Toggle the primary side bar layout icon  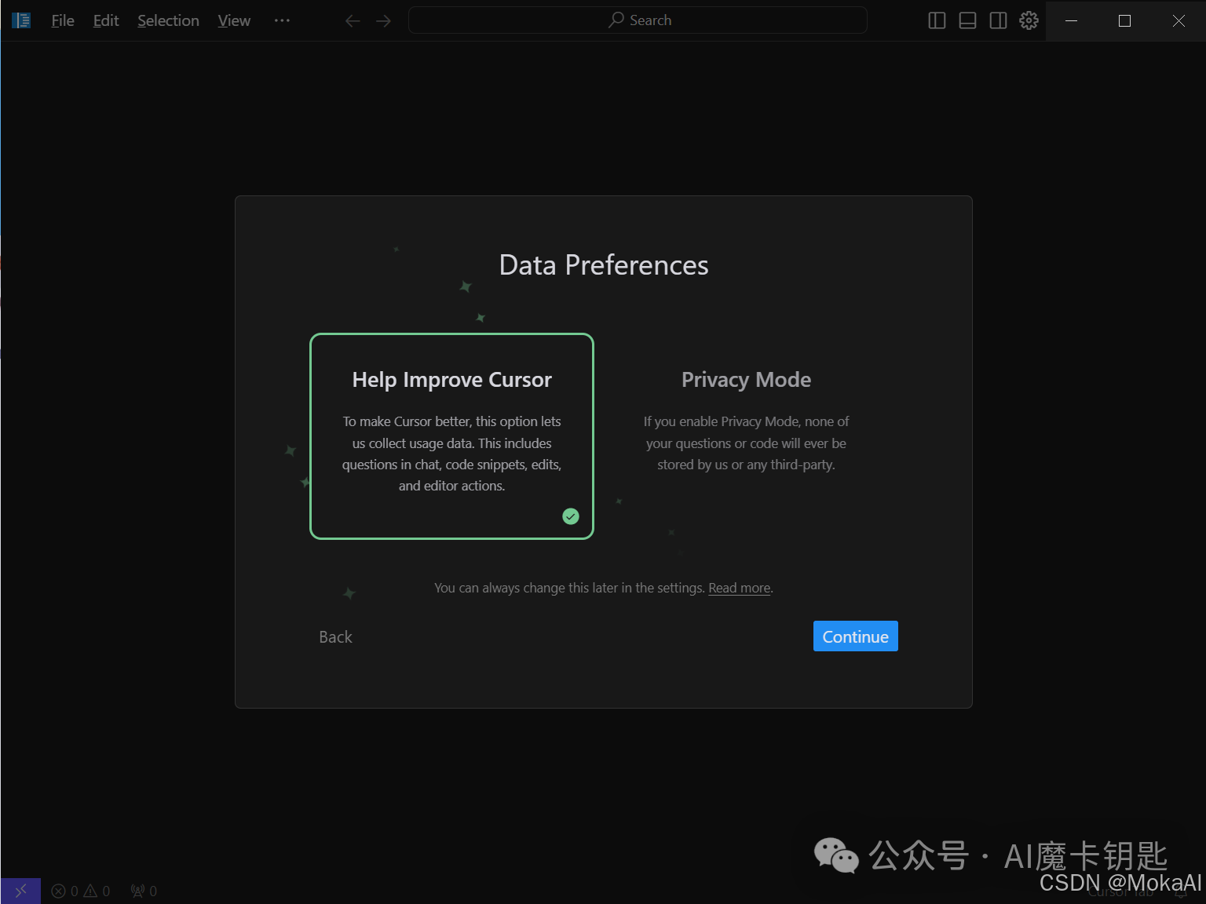(x=937, y=21)
